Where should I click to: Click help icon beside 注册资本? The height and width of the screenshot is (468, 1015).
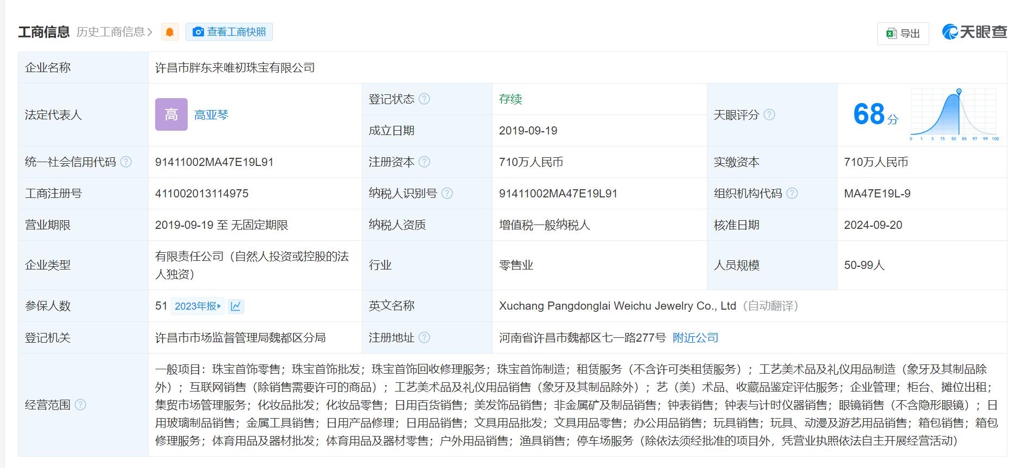[425, 162]
